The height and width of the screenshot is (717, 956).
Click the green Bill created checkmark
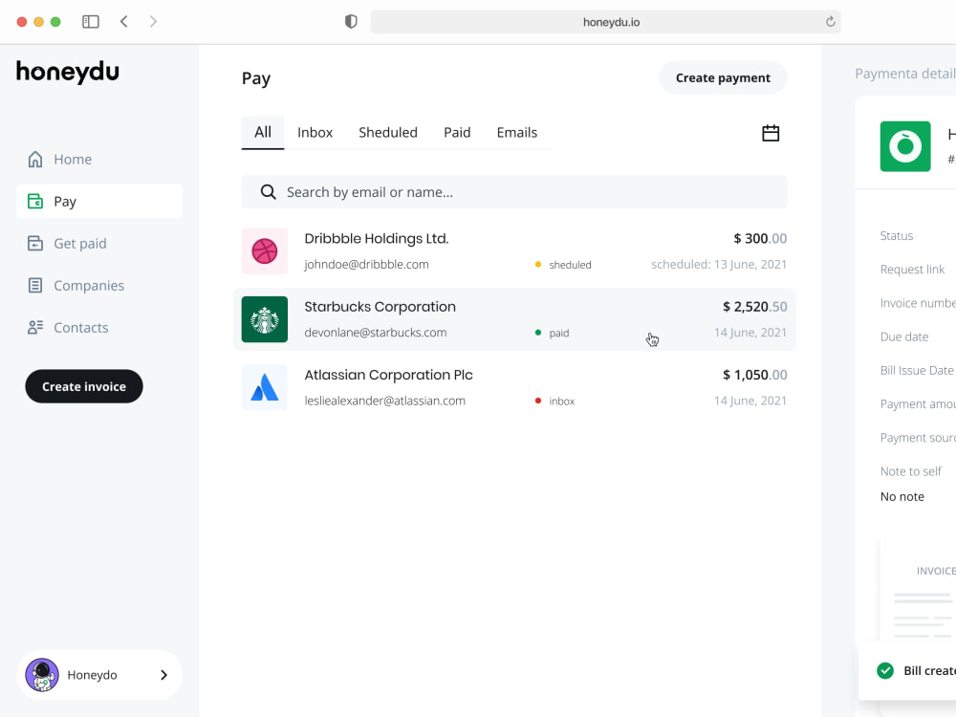click(x=885, y=671)
